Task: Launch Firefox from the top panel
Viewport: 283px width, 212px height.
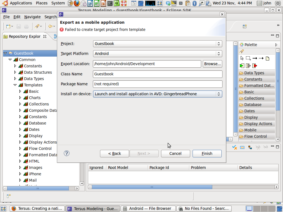Action: [x=77, y=3]
